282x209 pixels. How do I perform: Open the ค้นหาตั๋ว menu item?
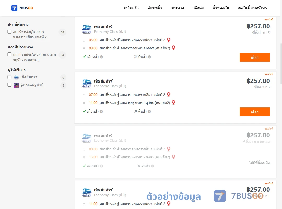click(155, 8)
